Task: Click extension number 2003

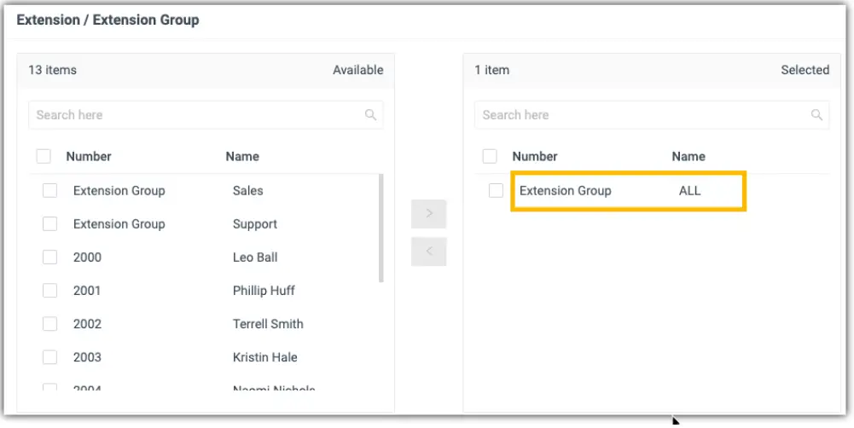Action: click(87, 357)
